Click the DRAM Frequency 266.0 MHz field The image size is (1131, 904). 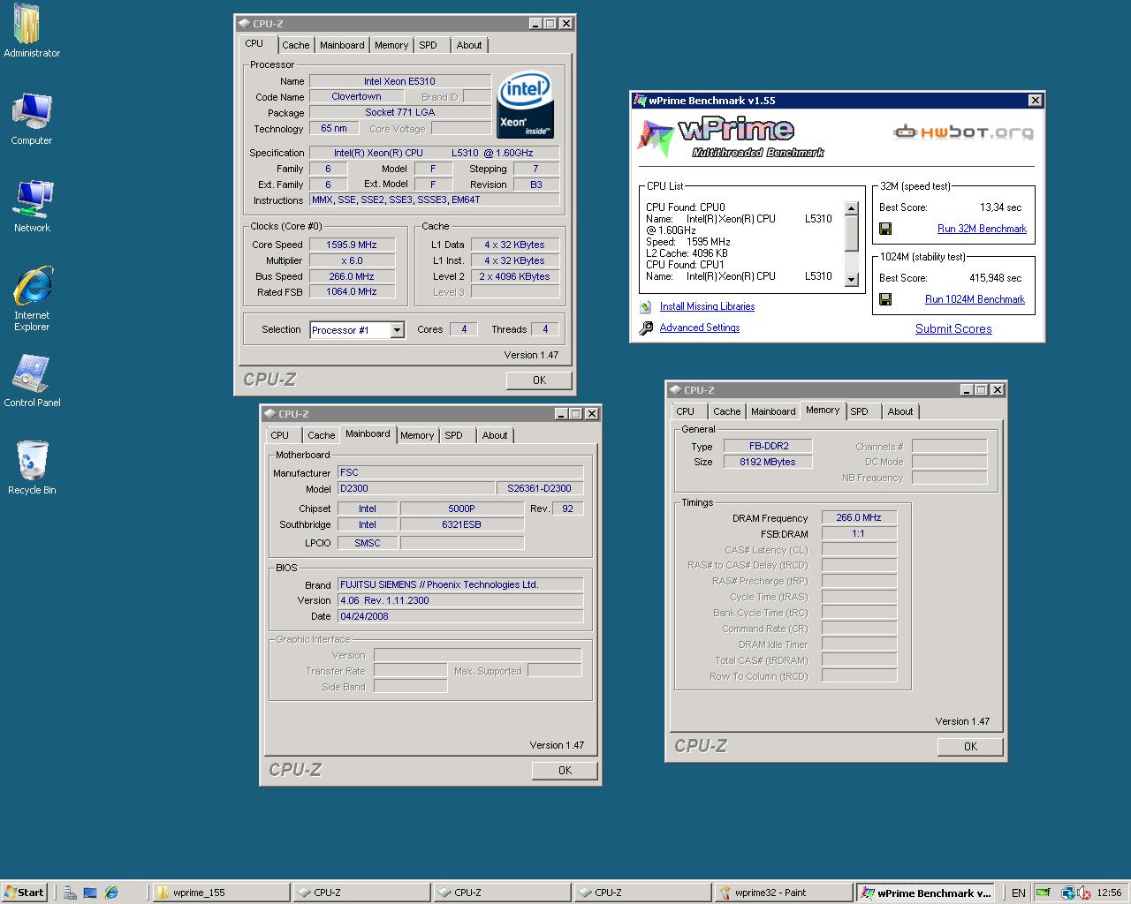coord(859,517)
